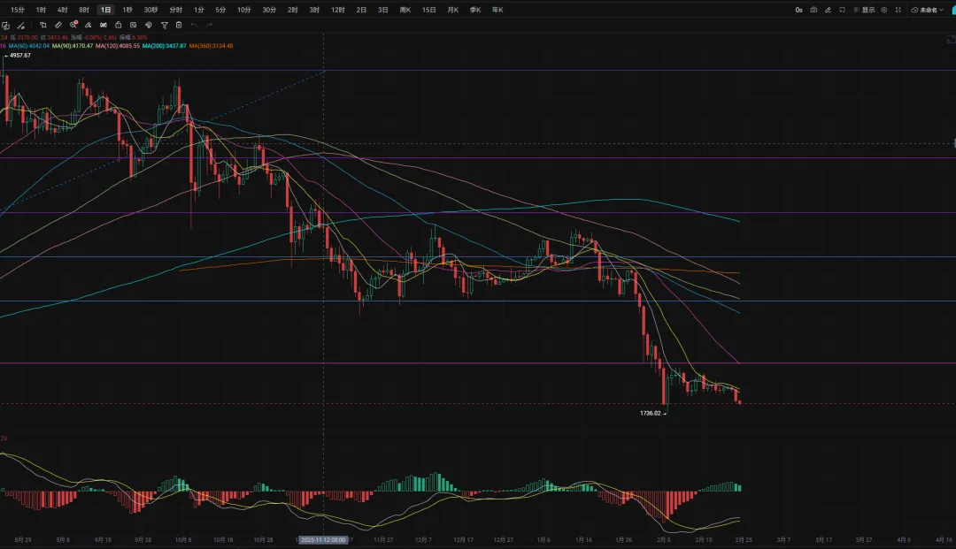This screenshot has width=956, height=549.
Task: Open the funnel filter tool
Action: (x=164, y=25)
